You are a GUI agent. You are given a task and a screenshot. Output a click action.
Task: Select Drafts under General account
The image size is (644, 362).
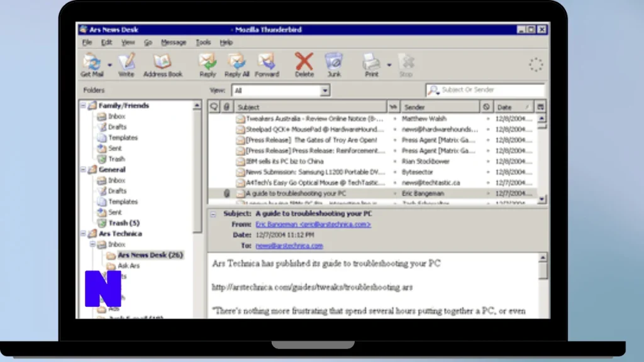point(117,191)
